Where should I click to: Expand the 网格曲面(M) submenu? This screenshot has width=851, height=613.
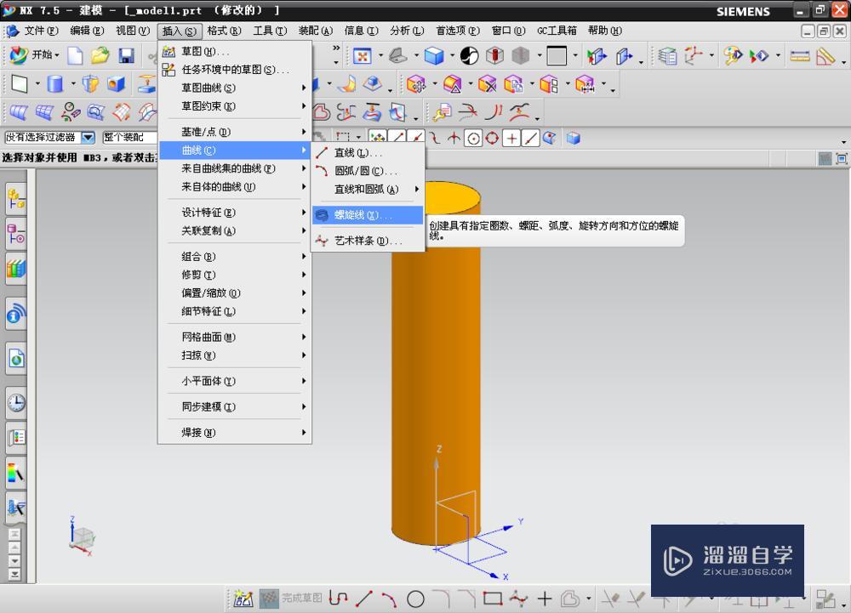pos(235,338)
